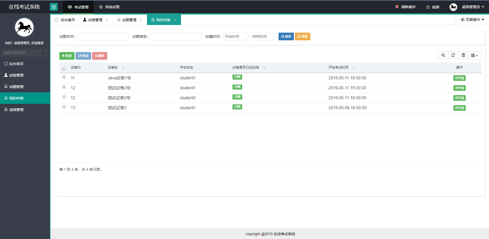This screenshot has height=239, width=489.
Task: Refresh the table with the refresh icon
Action: (x=453, y=55)
